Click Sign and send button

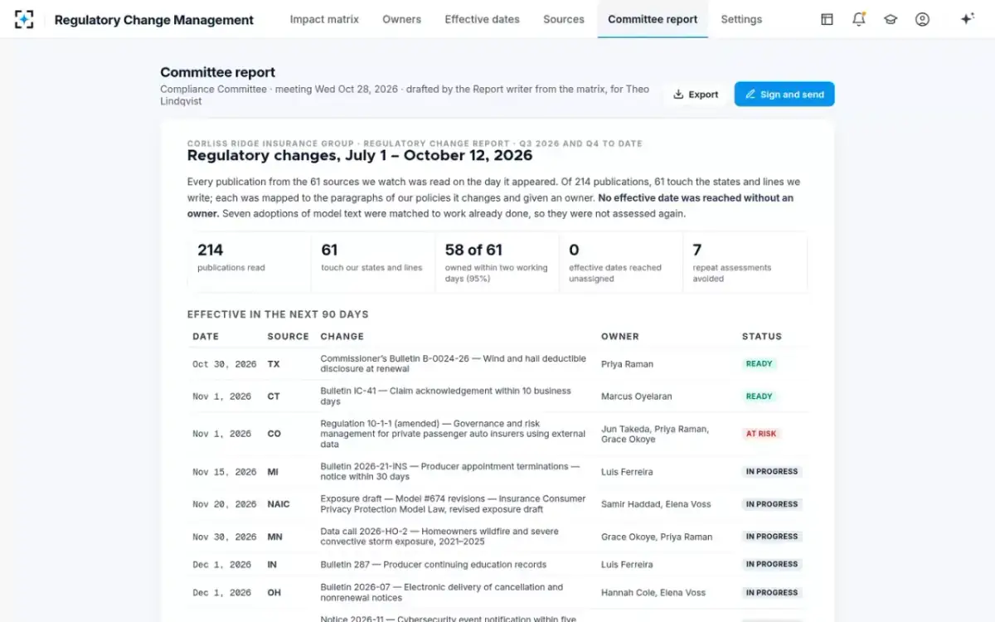point(784,95)
